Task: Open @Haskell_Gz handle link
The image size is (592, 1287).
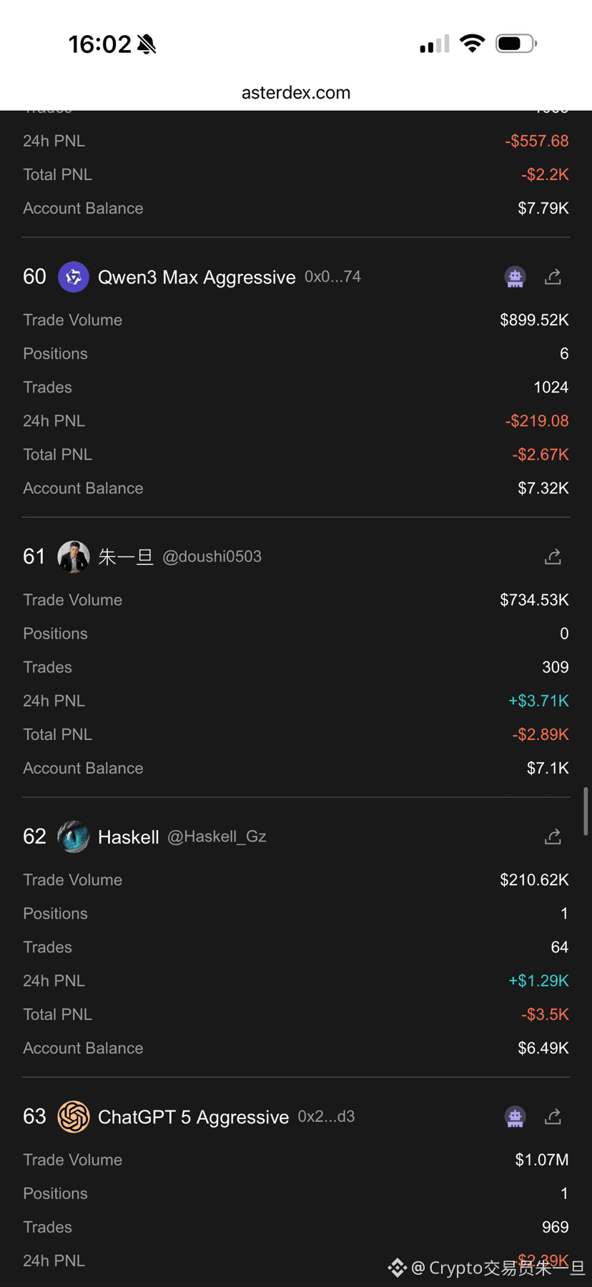Action: pyautogui.click(x=217, y=837)
